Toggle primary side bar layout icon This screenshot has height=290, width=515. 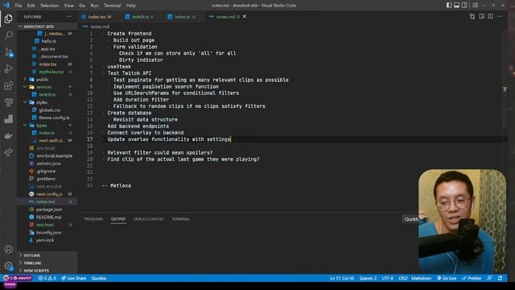click(x=449, y=6)
